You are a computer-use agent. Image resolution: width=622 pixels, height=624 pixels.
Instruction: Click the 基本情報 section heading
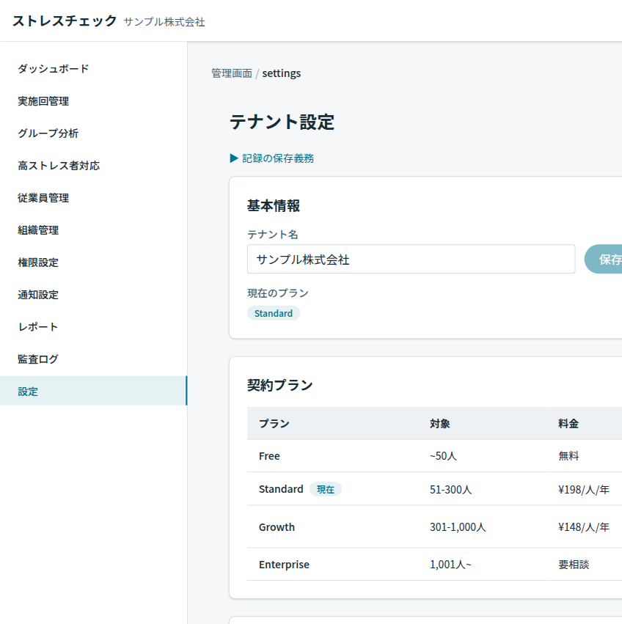pyautogui.click(x=274, y=206)
